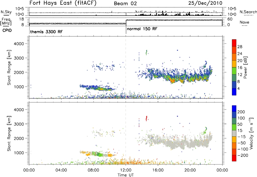This screenshot has width=257, height=177.
Task: Click the '16:00' time tick label
Action: click(x=158, y=170)
